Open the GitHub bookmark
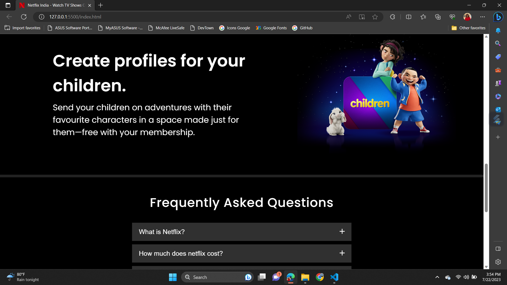507x285 pixels. tap(302, 28)
